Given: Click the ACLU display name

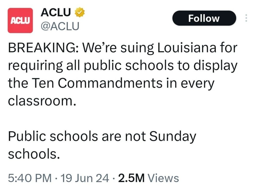Looking at the screenshot, I should pyautogui.click(x=55, y=12).
